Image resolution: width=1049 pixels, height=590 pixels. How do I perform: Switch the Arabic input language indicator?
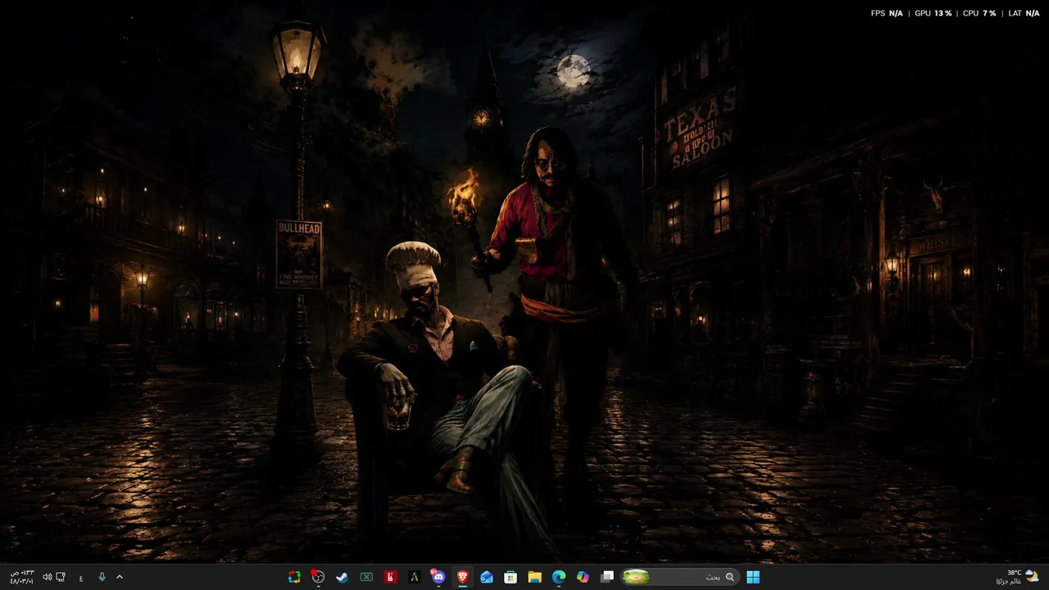81,577
